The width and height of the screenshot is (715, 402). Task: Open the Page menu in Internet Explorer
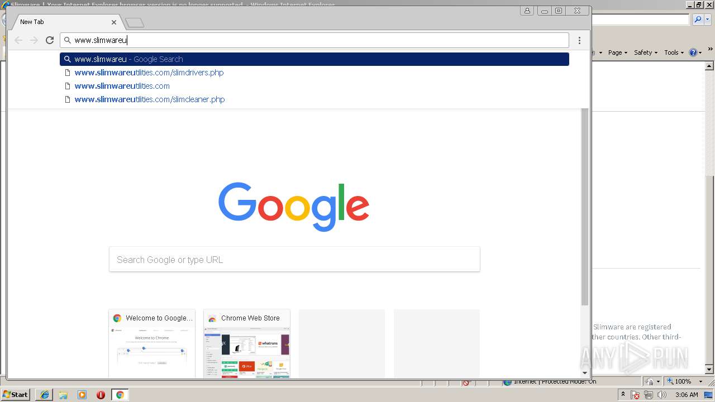(x=617, y=52)
